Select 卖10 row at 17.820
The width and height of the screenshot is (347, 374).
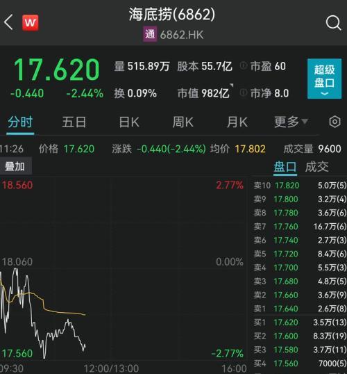point(300,186)
